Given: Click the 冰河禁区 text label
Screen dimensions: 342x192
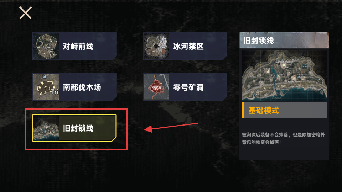Looking at the screenshot, I should coord(188,46).
